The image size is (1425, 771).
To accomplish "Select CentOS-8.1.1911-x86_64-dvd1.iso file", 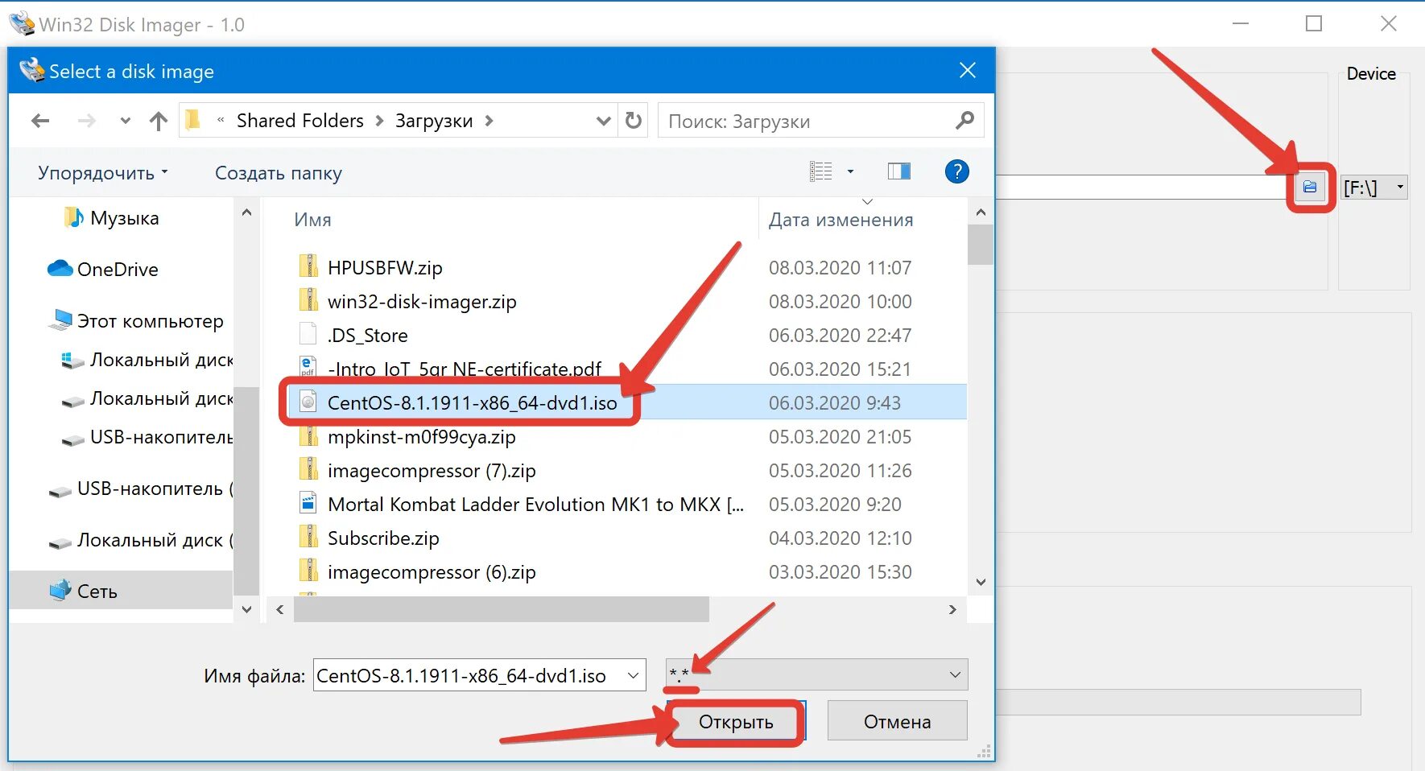I will 472,403.
